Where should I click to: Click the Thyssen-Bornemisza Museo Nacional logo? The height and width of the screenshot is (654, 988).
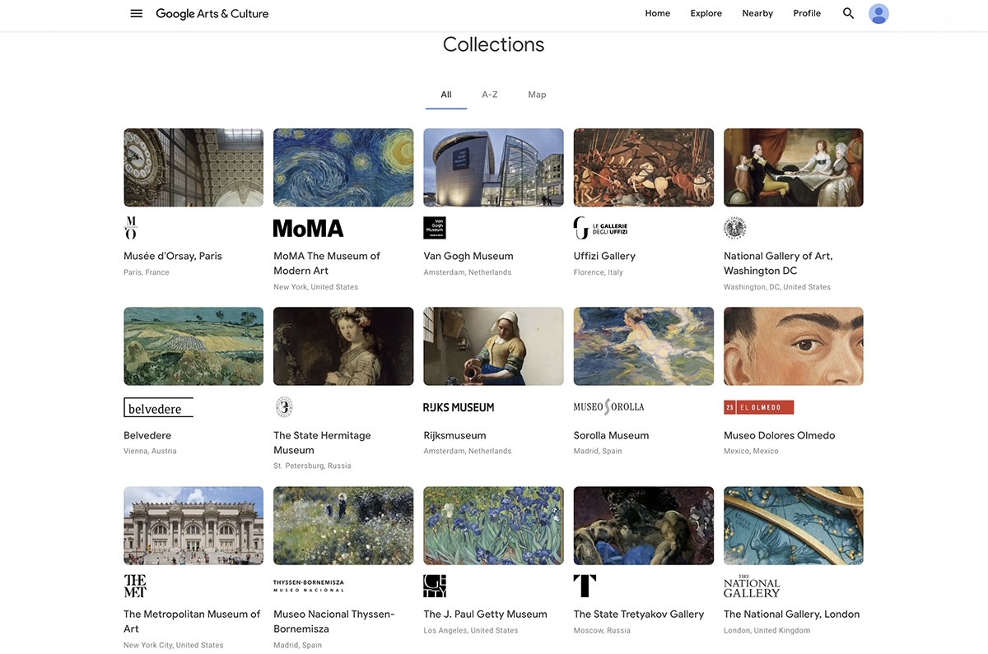point(309,586)
